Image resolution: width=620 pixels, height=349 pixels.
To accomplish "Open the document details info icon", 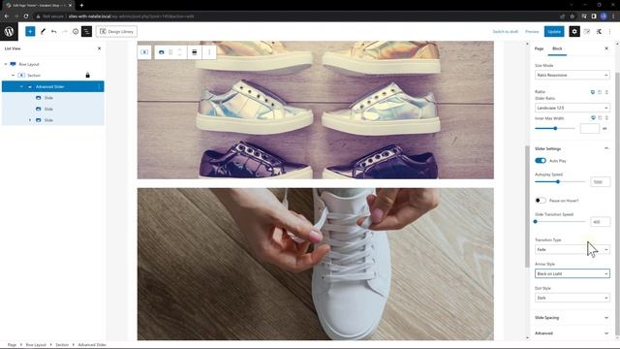I will tap(76, 31).
